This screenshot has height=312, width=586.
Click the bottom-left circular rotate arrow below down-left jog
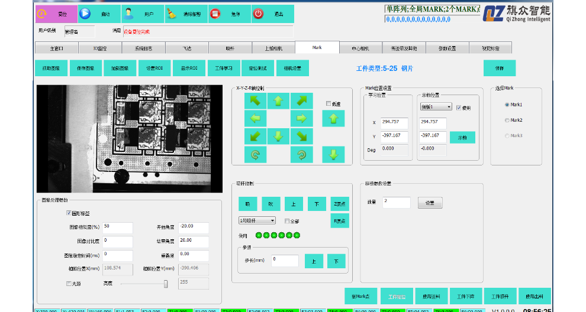tap(255, 154)
